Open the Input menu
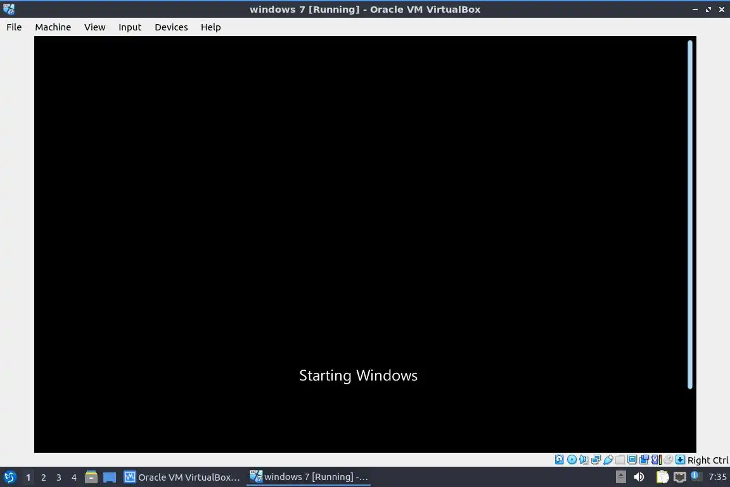Viewport: 730px width, 487px height. point(129,27)
